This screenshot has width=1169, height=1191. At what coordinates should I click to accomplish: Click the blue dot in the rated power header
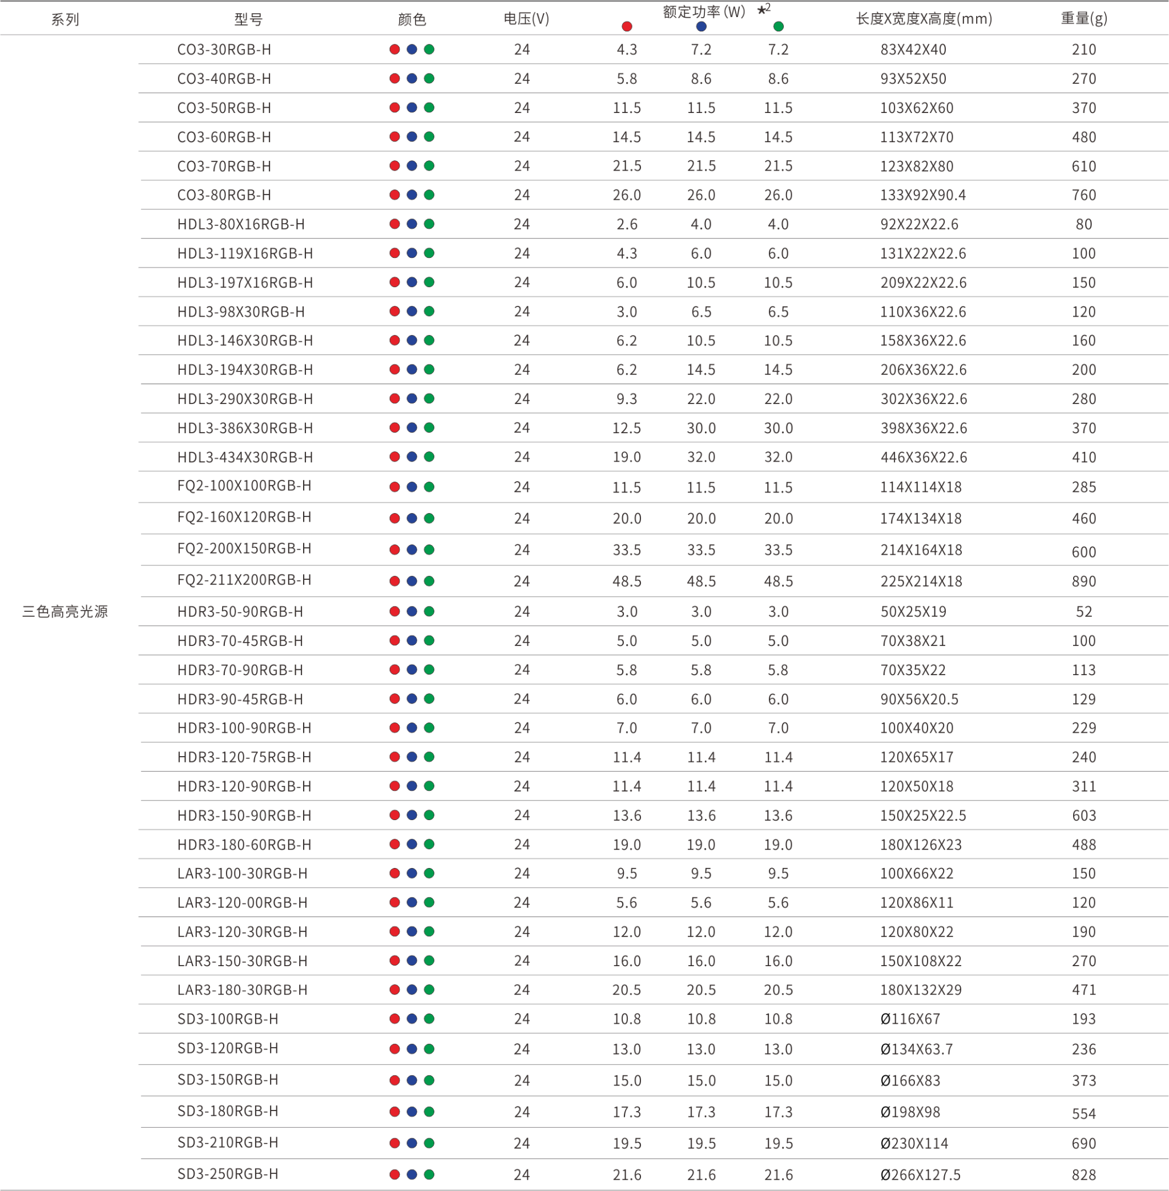(x=700, y=26)
